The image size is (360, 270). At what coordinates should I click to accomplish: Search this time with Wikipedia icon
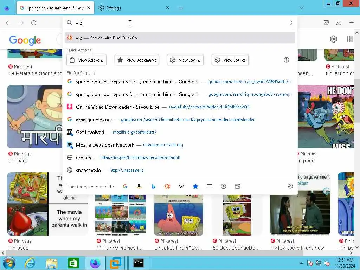tap(181, 186)
